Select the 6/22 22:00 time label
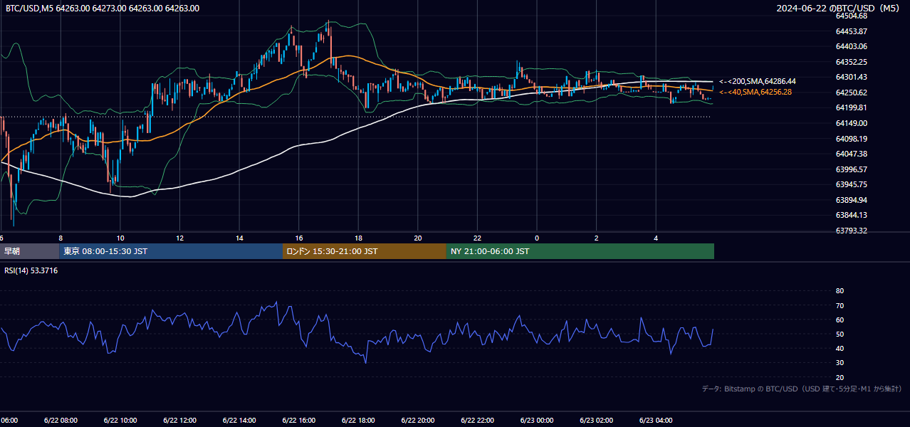The width and height of the screenshot is (910, 427). [x=477, y=420]
